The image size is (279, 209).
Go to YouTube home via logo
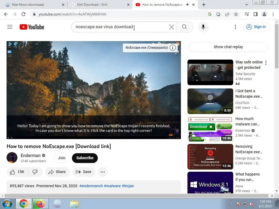32,27
